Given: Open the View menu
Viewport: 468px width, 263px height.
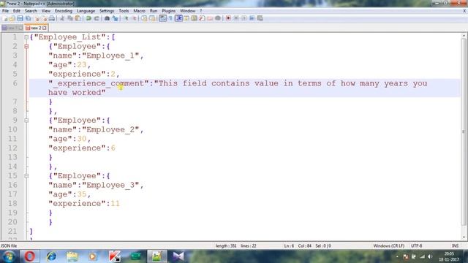Looking at the screenshot, I should [x=45, y=11].
